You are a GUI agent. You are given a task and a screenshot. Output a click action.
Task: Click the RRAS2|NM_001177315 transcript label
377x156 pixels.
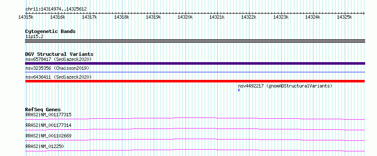pos(48,115)
